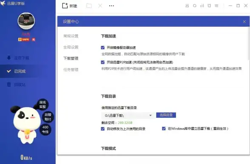
Task: Click the user avatar picture
Action: click(26, 21)
